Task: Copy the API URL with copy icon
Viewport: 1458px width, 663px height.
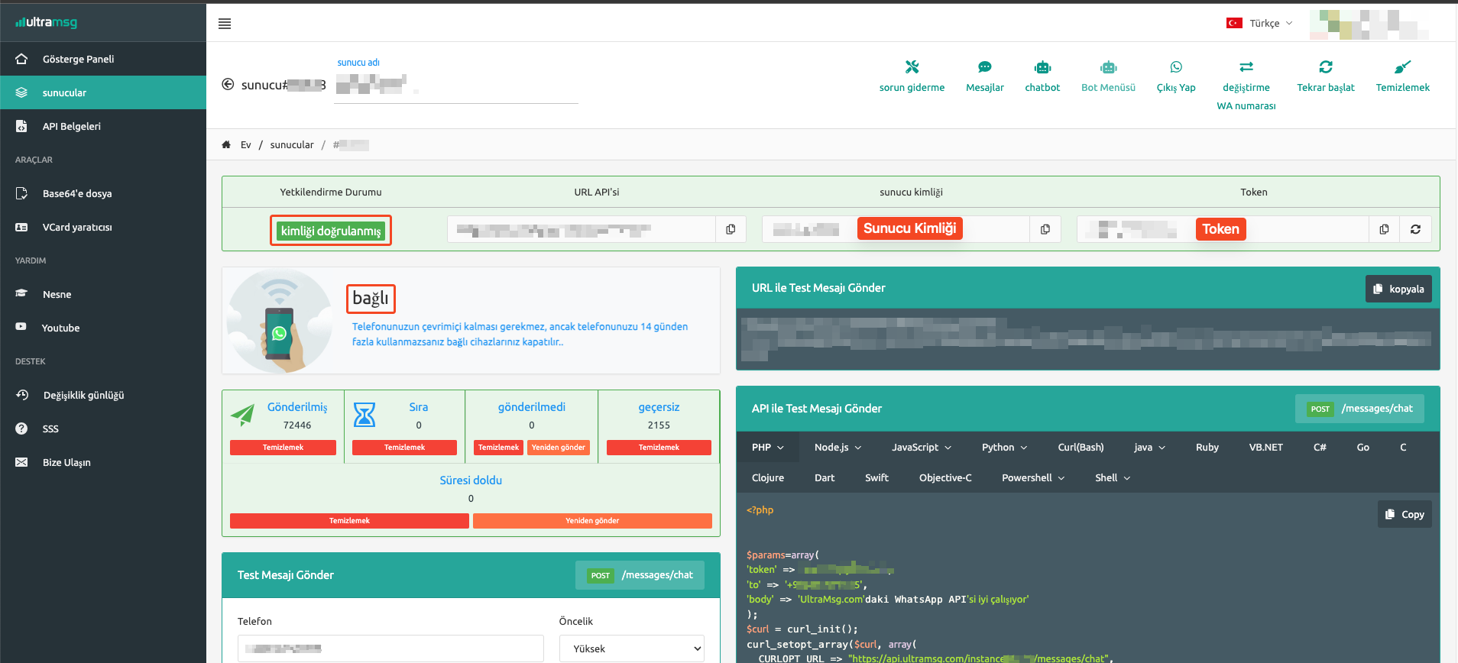Action: (731, 229)
